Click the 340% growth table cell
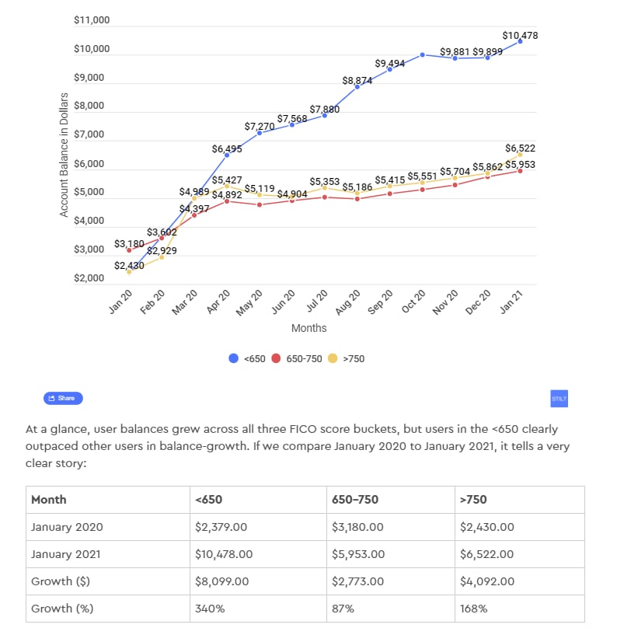 tap(210, 609)
